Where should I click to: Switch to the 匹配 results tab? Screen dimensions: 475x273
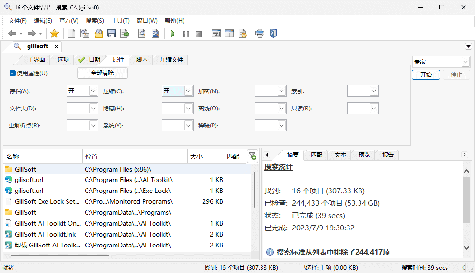[317, 155]
